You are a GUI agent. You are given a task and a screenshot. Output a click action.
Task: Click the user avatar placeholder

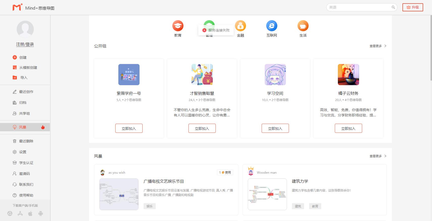coord(25,29)
